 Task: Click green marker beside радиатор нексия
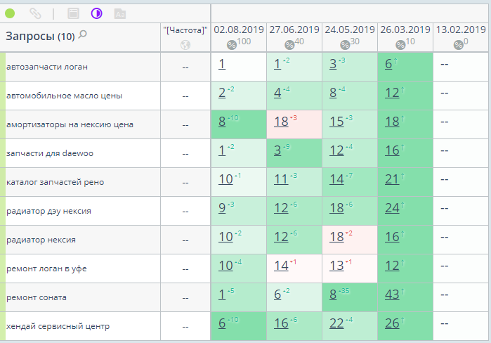3,240
